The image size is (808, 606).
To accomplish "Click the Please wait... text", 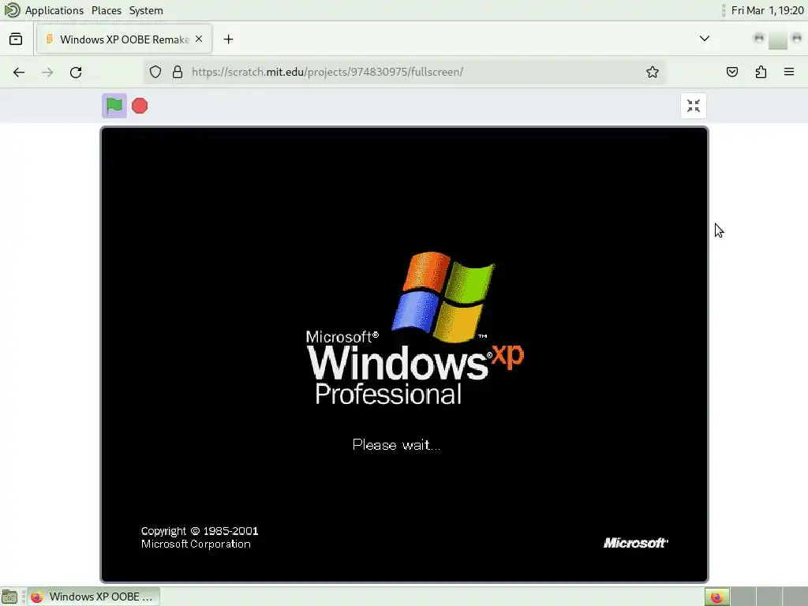I will [x=396, y=445].
